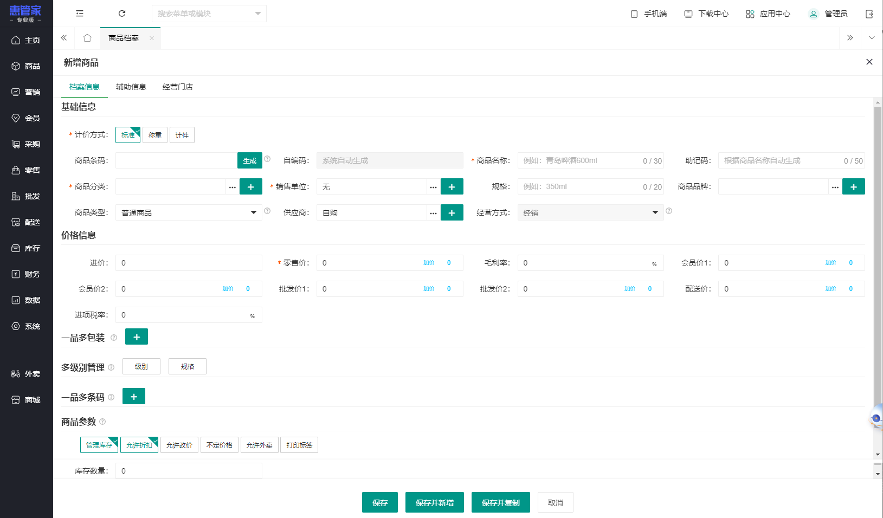Toggle 允许折扣 product parameter
This screenshot has height=518, width=883.
coord(139,445)
